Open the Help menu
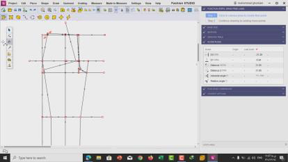The width and height of the screenshot is (288, 162). [158, 3]
